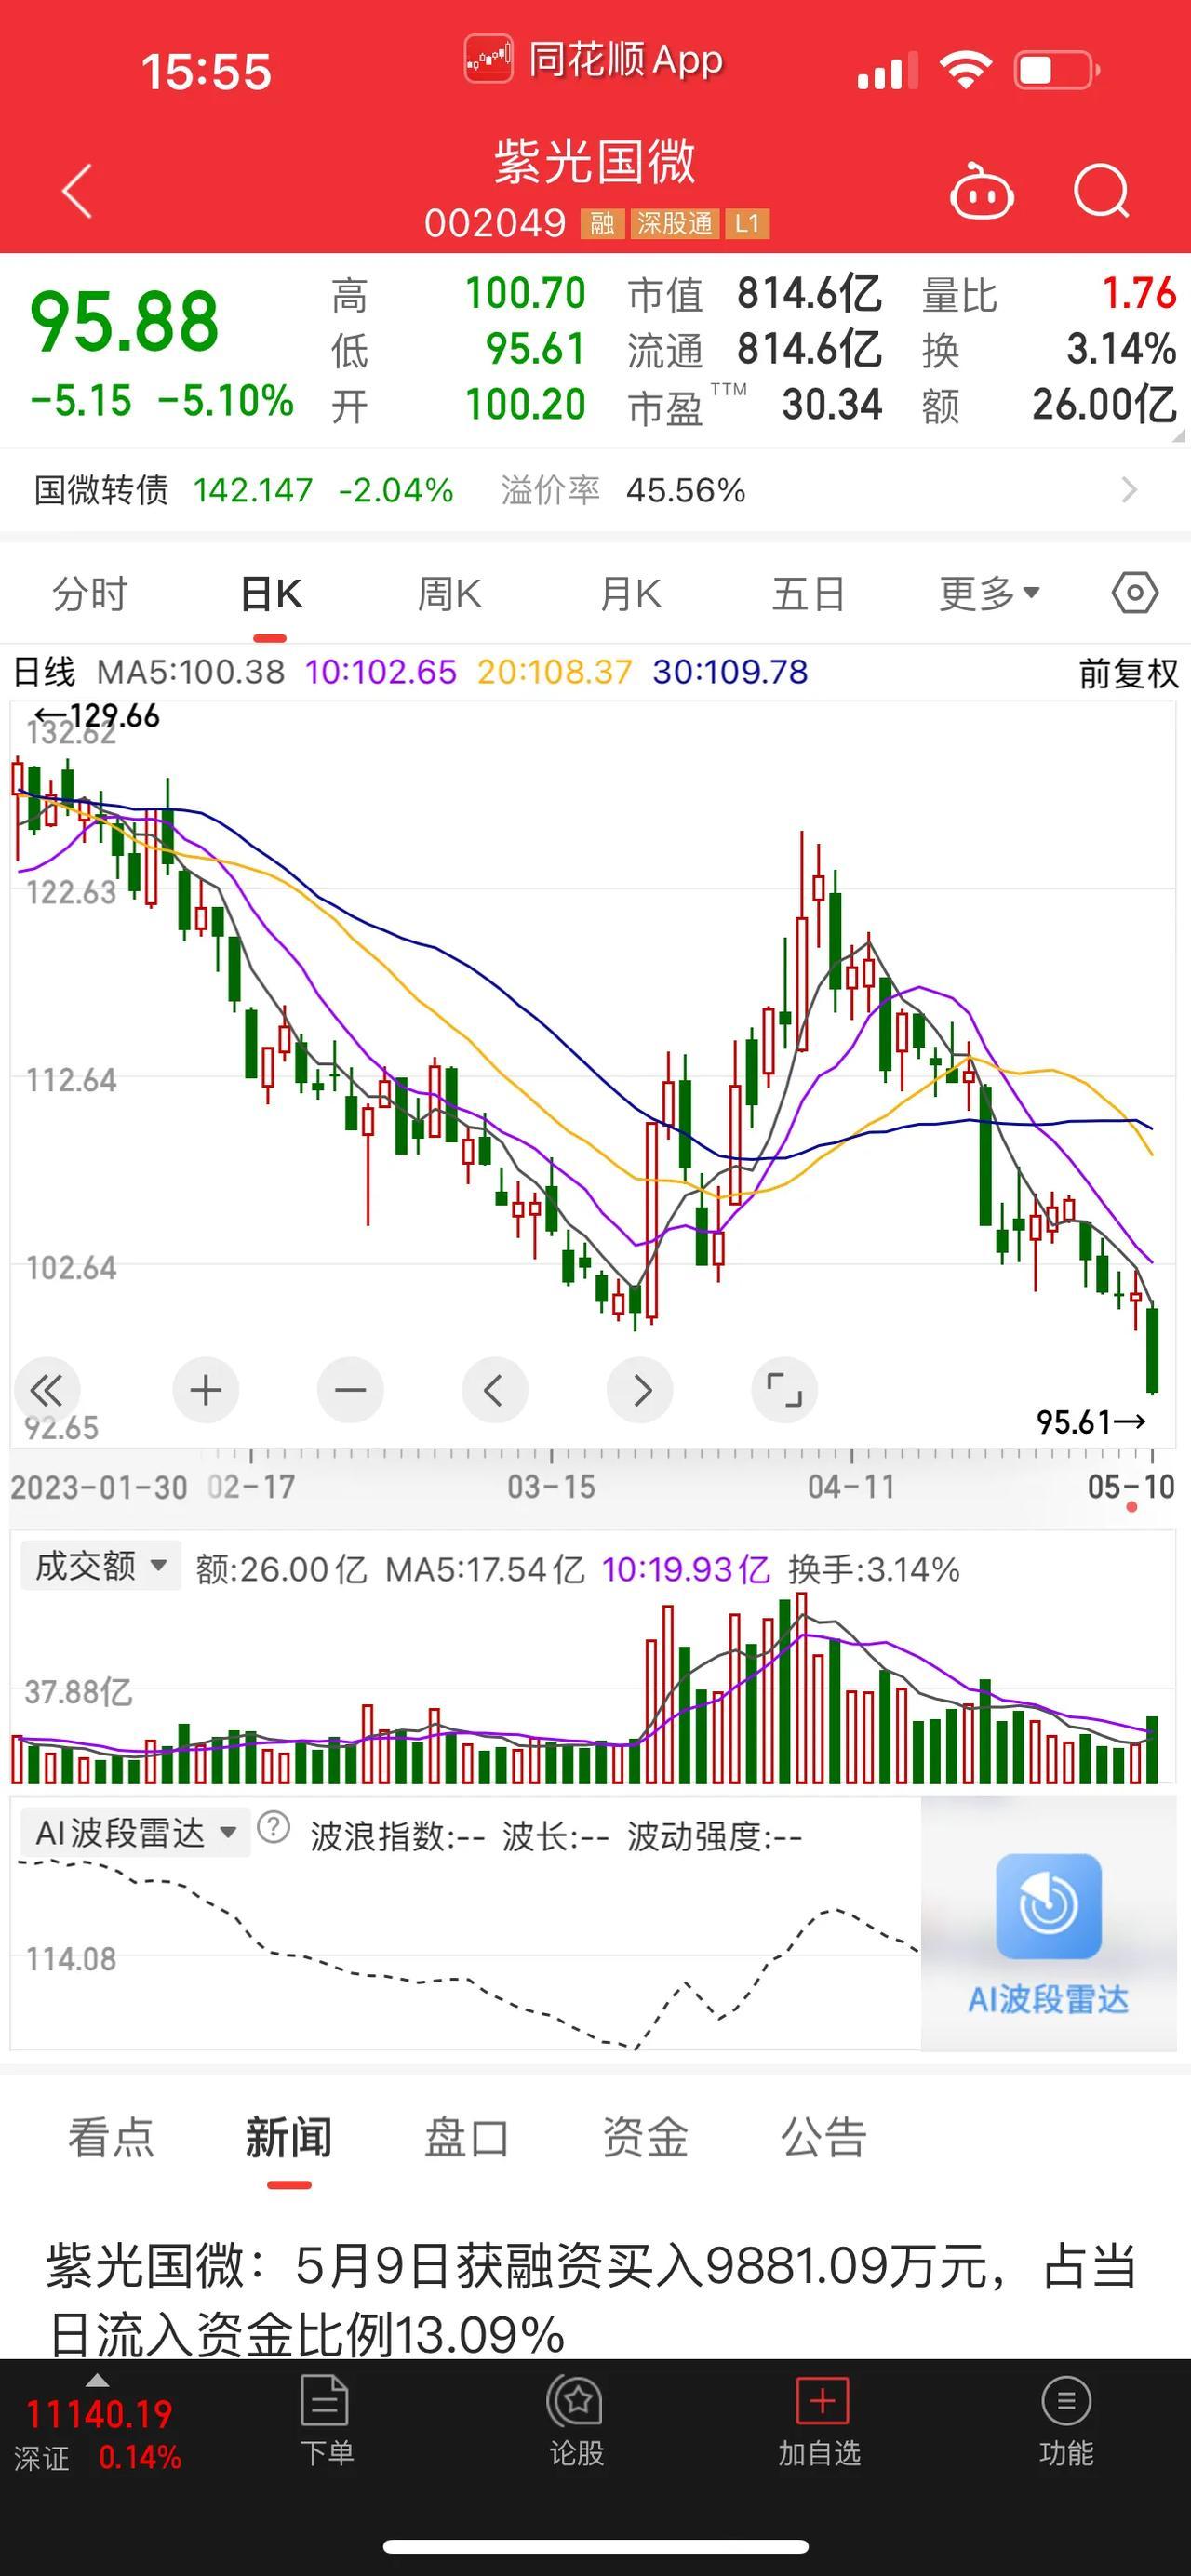Open AI波段雷达 blue radar icon
Image resolution: width=1191 pixels, height=2576 pixels.
click(1048, 1906)
